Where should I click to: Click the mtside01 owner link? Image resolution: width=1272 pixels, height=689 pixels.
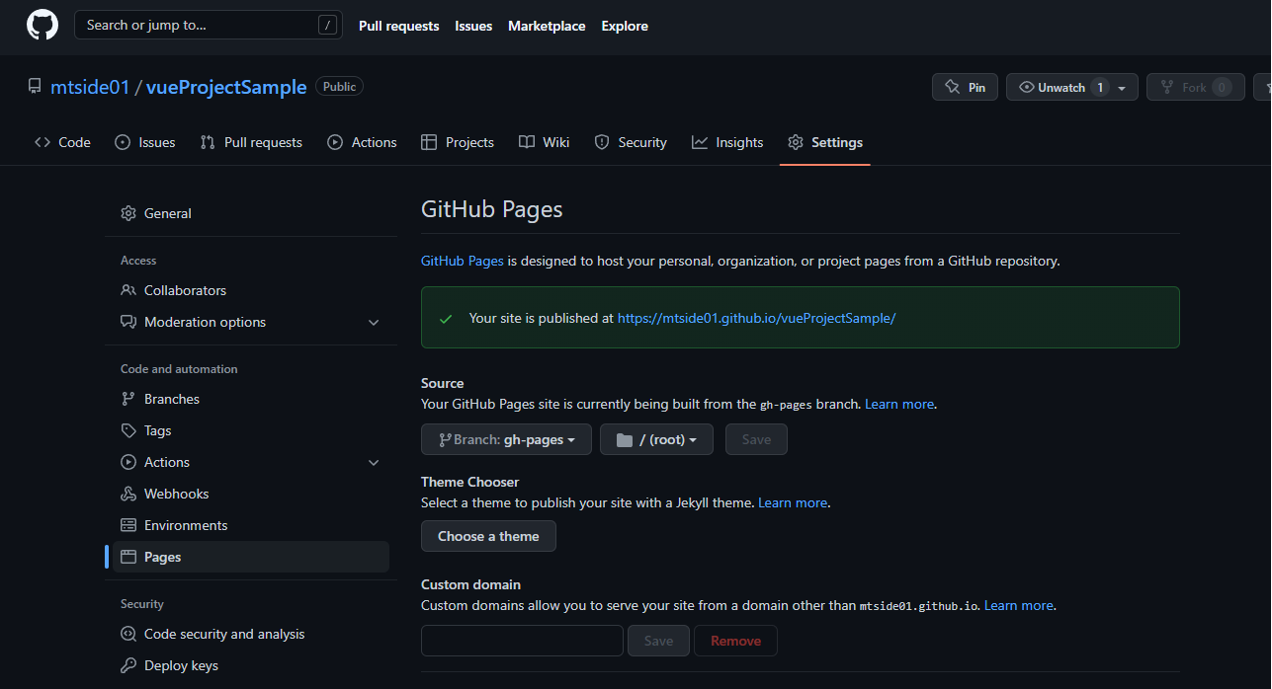90,87
